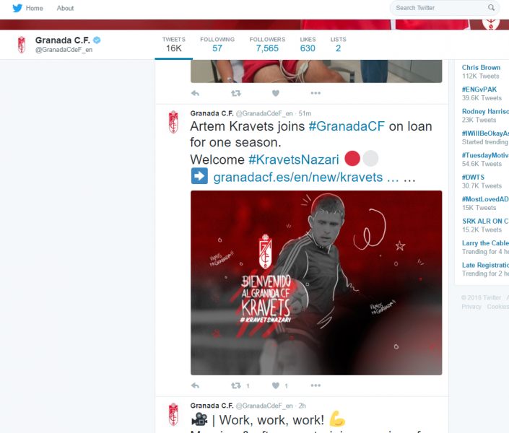Viewport: 509px width, 433px height.
Task: Retweet the Artem Kravets loan tweet
Action: (x=236, y=386)
